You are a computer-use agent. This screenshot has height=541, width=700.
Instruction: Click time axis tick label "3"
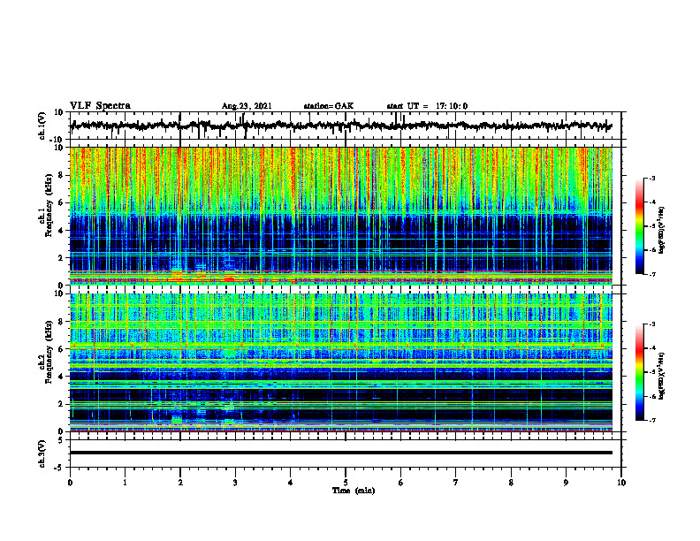point(235,483)
